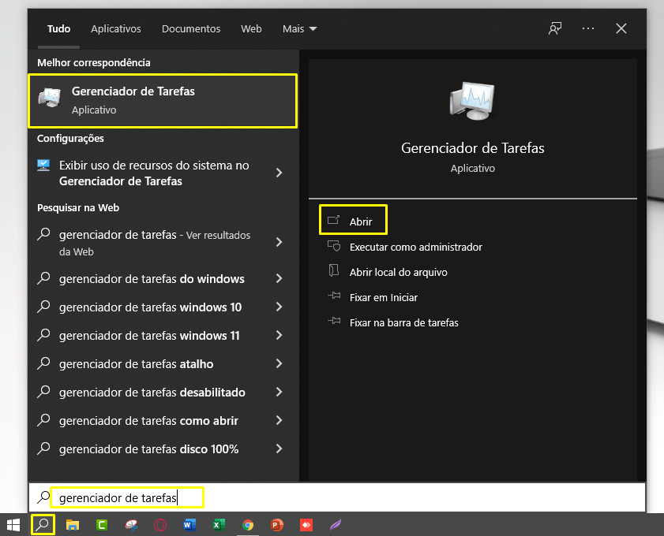The height and width of the screenshot is (536, 664).
Task: Switch to the Aplicativos tab
Action: tap(115, 28)
